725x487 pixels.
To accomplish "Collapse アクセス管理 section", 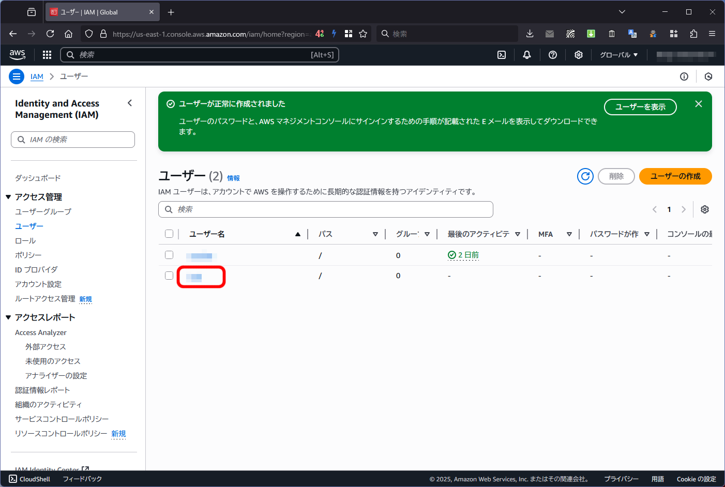I will click(8, 197).
